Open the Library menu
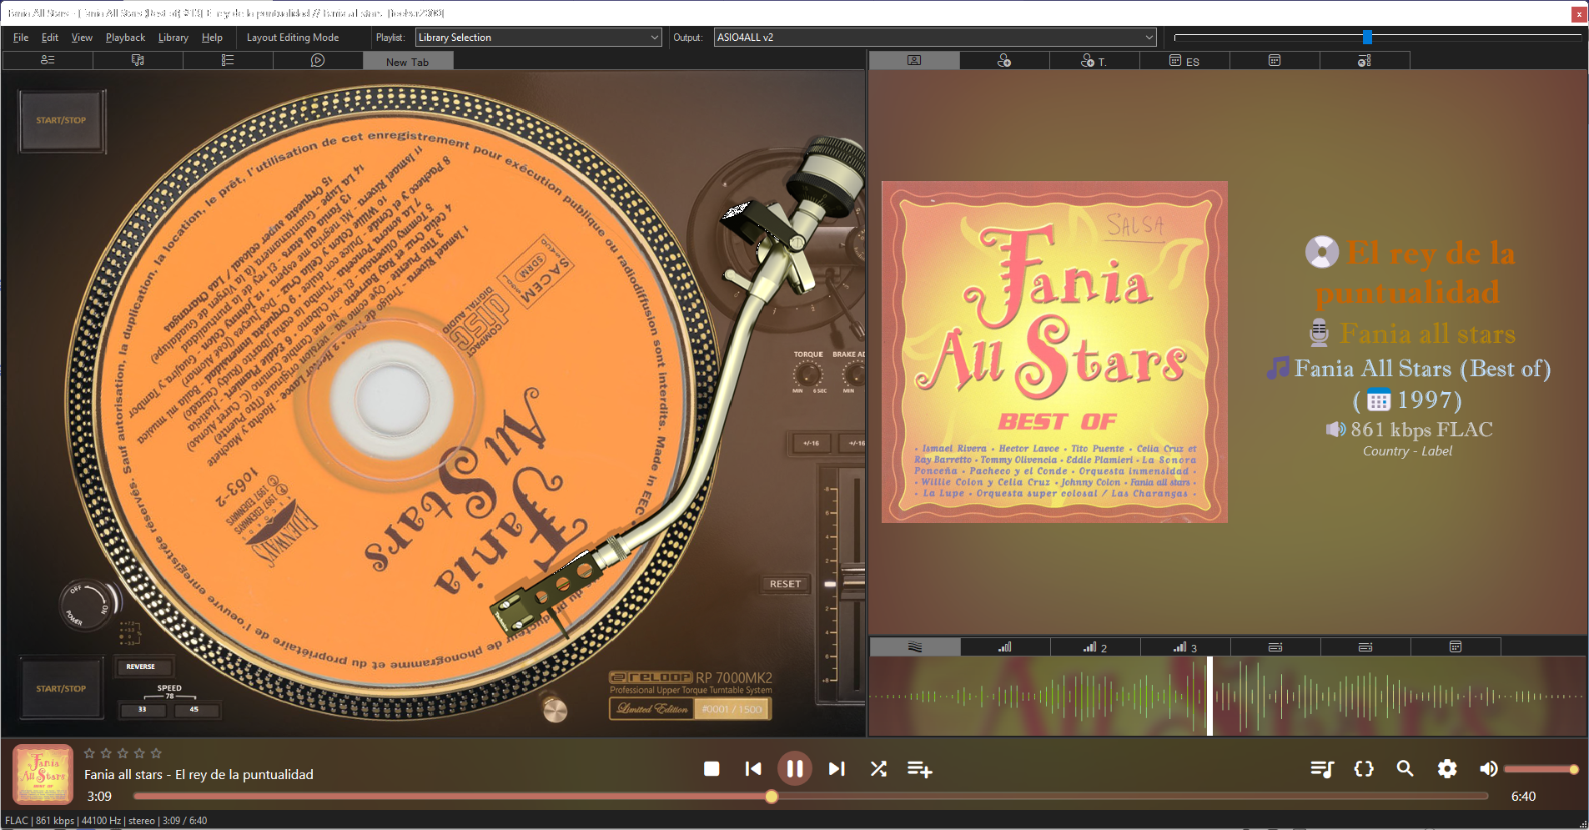The image size is (1589, 830). tap(173, 38)
